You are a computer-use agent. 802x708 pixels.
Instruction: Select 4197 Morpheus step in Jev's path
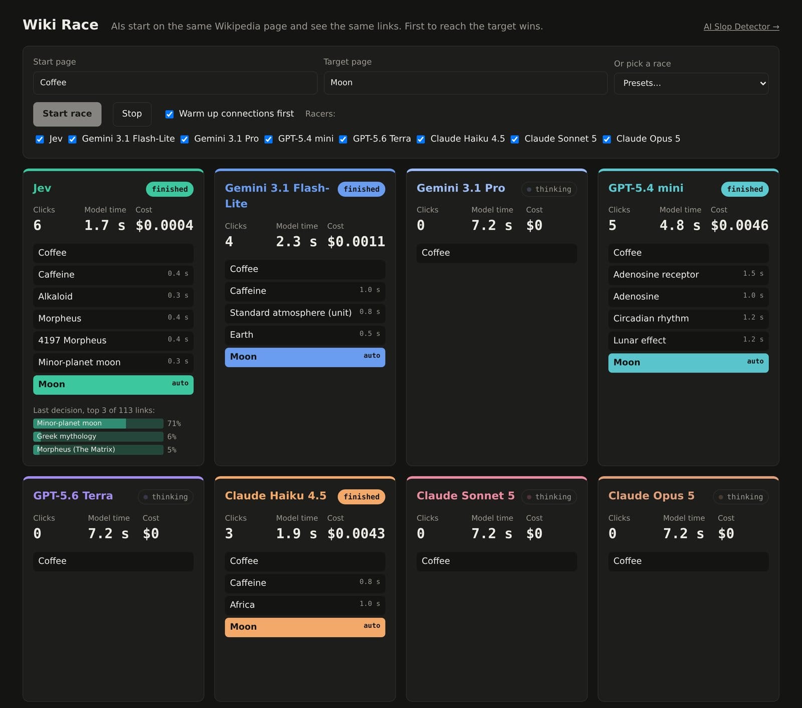point(113,340)
